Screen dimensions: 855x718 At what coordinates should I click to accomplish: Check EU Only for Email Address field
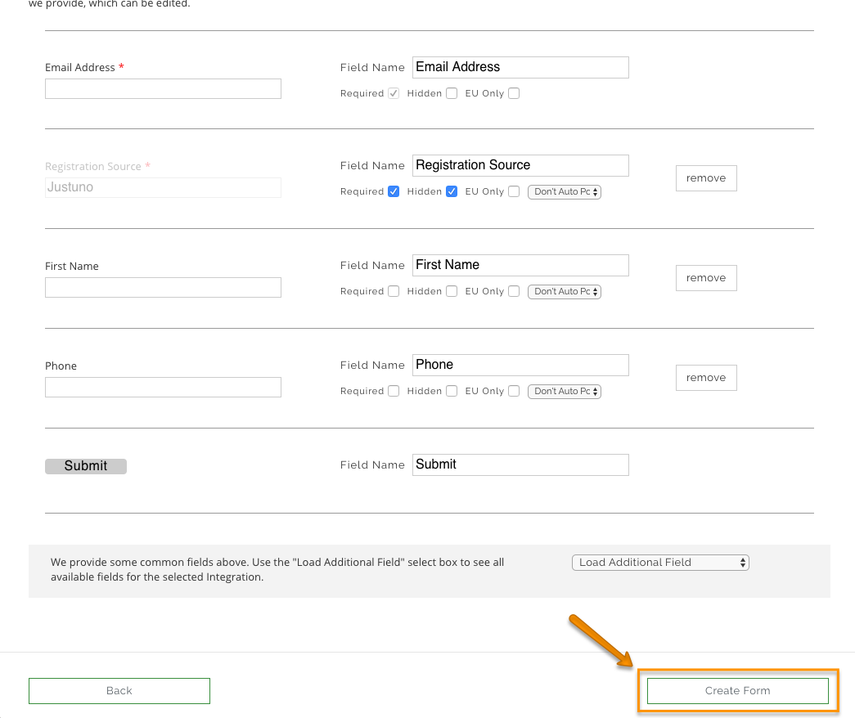514,93
